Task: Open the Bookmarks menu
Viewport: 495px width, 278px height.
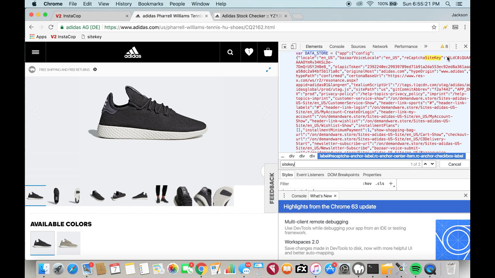Action: (151, 4)
